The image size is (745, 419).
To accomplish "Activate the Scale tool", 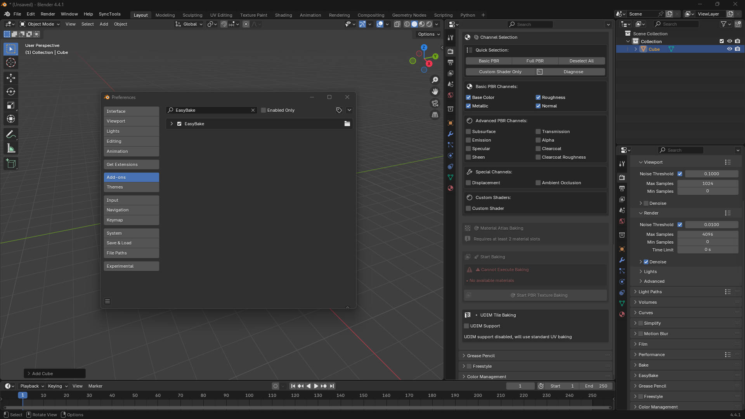I will pos(11,105).
